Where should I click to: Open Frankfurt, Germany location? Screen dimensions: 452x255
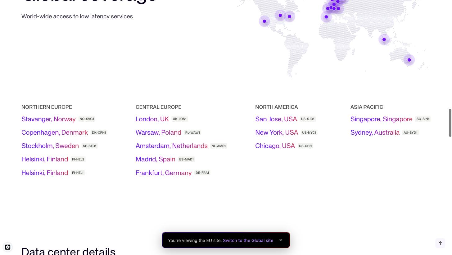pos(164,173)
